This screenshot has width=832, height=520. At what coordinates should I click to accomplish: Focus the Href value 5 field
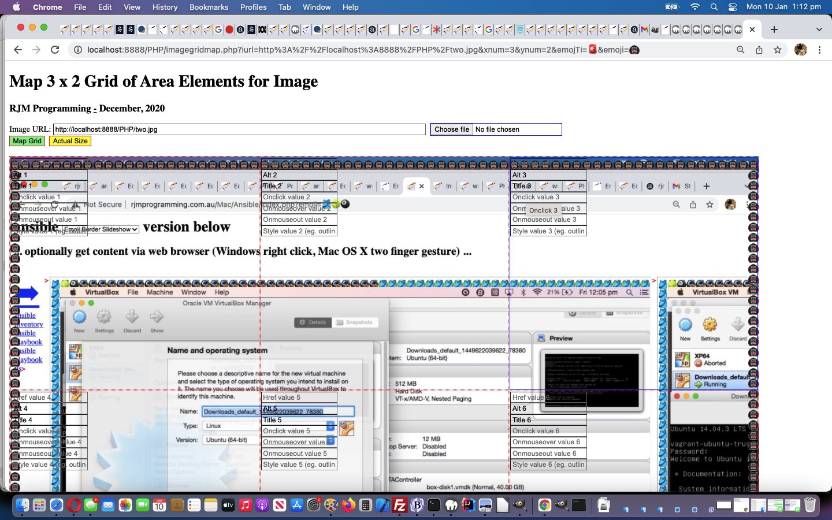click(x=299, y=398)
